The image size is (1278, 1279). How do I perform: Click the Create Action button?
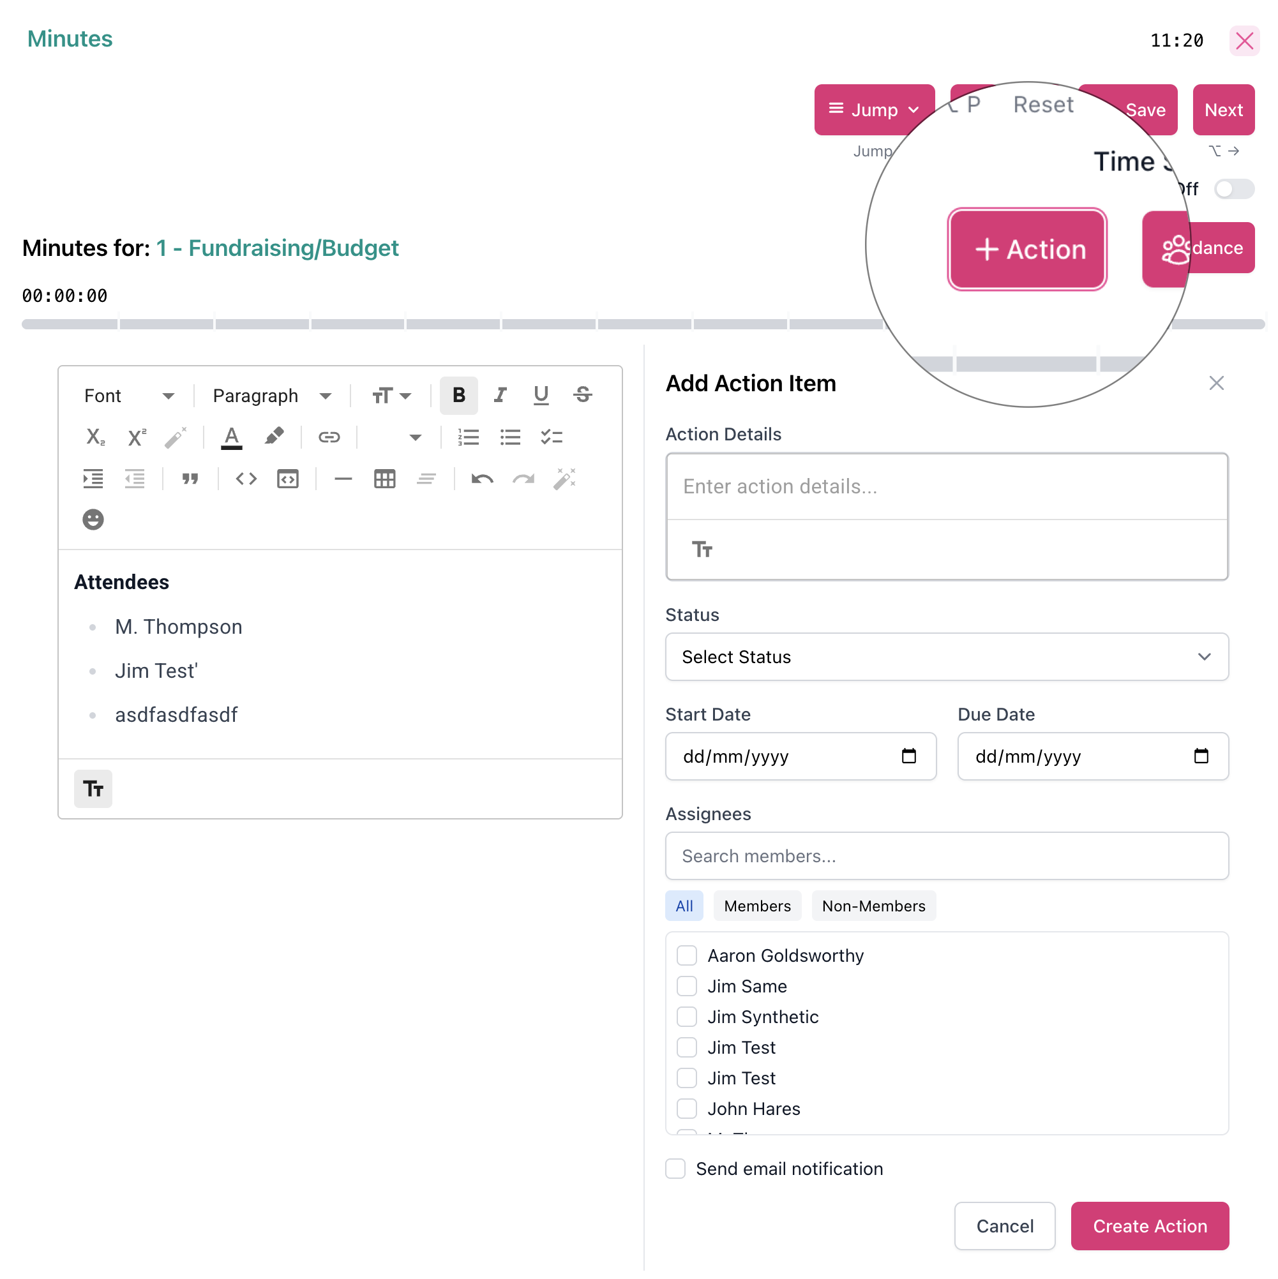[1150, 1226]
